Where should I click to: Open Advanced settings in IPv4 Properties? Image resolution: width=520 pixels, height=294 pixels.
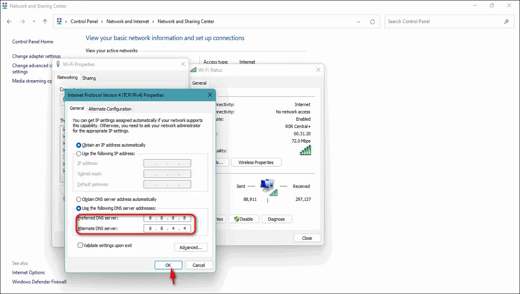coord(191,247)
